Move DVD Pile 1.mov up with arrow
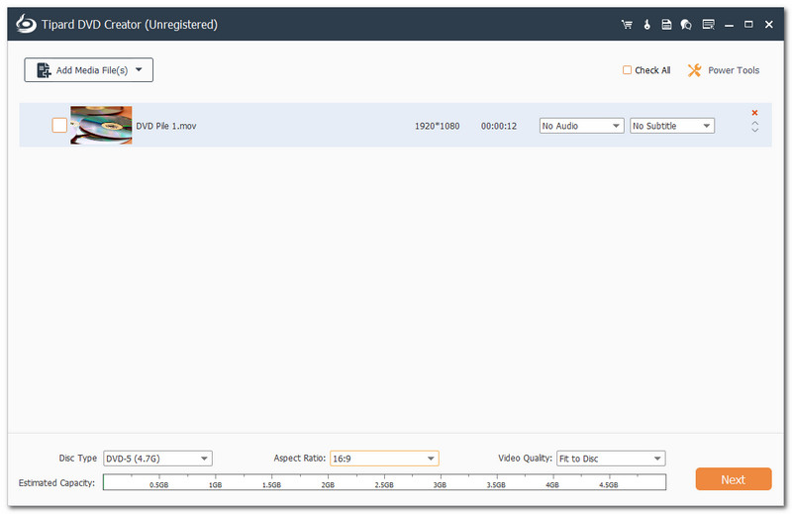Image resolution: width=792 pixels, height=514 pixels. pyautogui.click(x=754, y=123)
